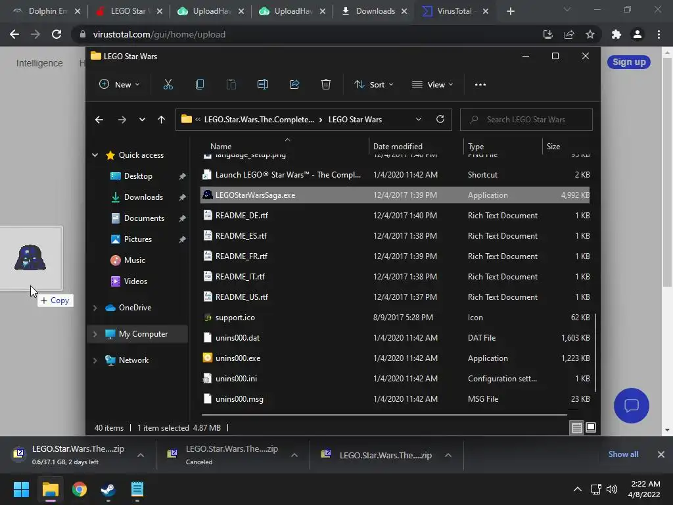This screenshot has height=505, width=673.
Task: Click the Chrome address bar URL
Action: pos(159,34)
